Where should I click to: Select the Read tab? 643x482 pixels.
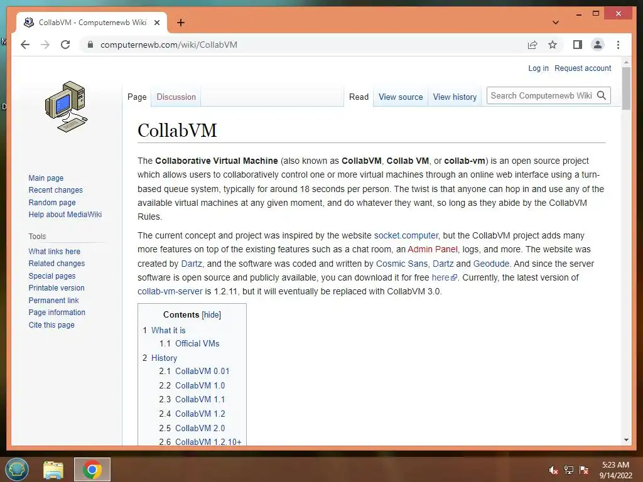pos(359,97)
